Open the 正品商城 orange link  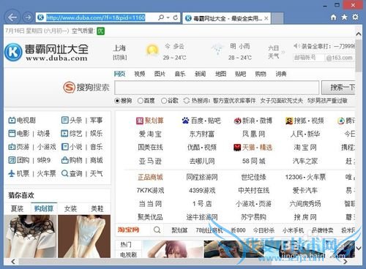[150, 177]
